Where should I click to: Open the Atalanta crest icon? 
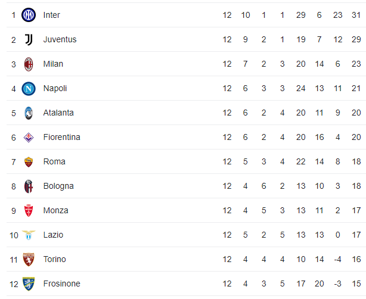[x=29, y=113]
